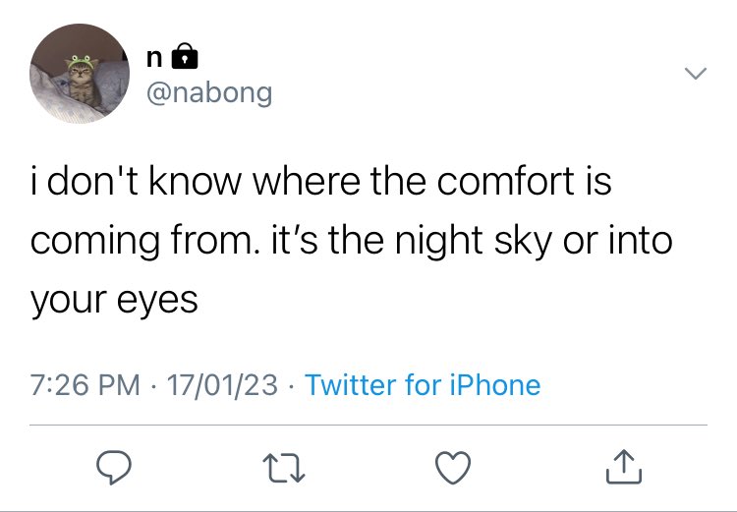
Task: Click the padlock icon beside the name
Action: click(185, 56)
